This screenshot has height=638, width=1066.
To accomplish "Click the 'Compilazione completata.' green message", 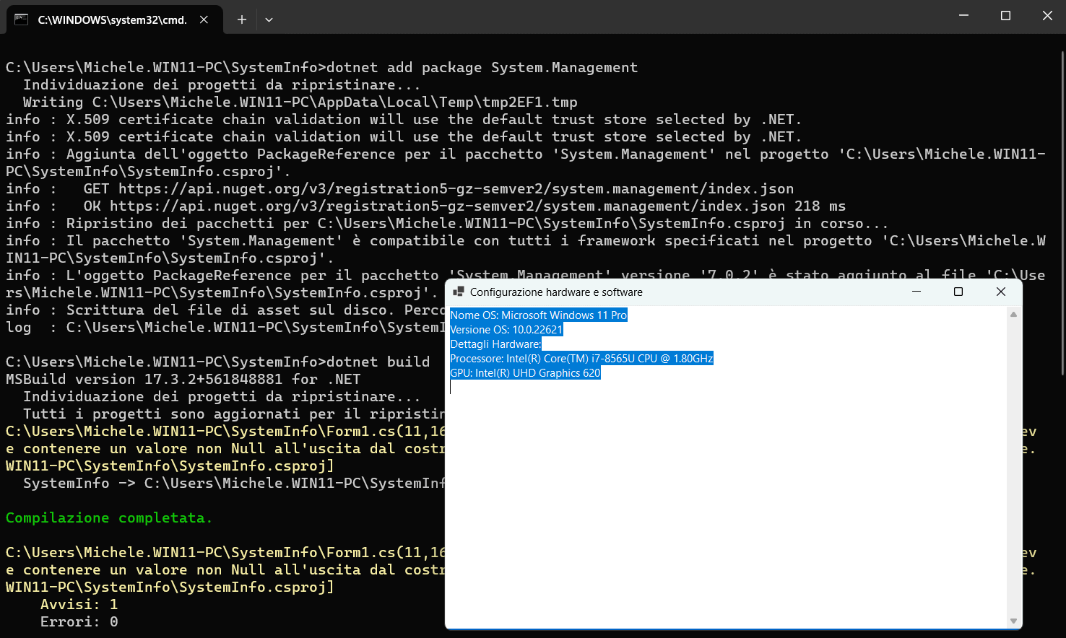I will 109,518.
